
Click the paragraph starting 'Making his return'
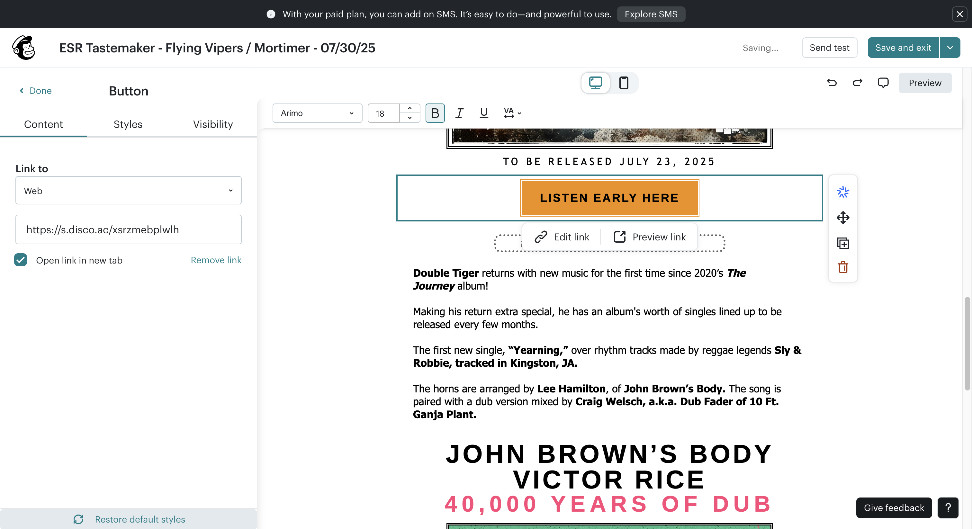597,318
